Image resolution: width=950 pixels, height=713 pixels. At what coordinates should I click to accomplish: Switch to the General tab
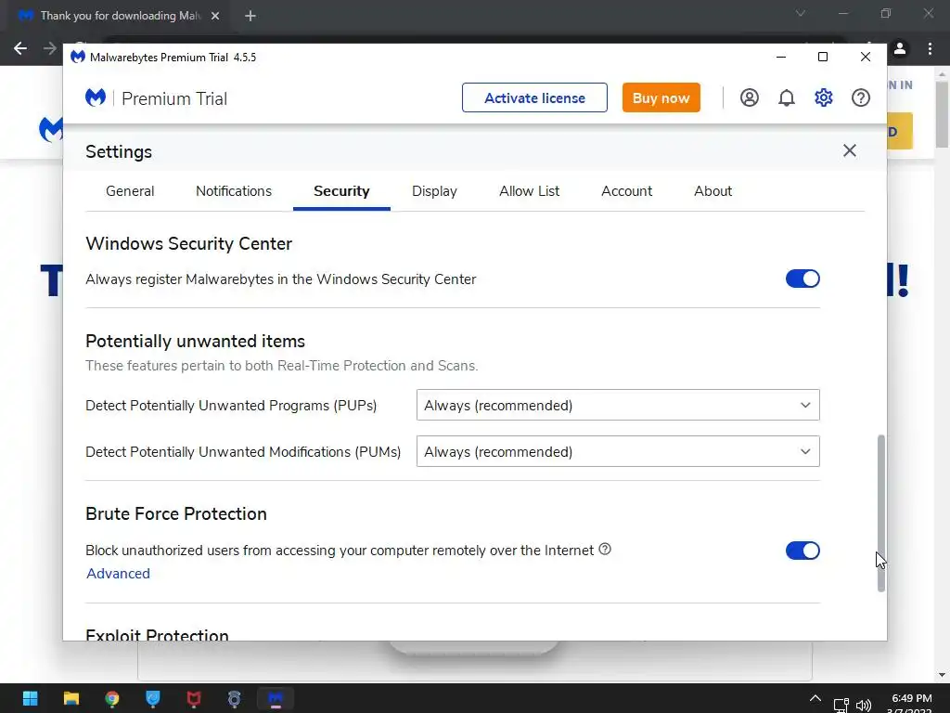click(130, 191)
